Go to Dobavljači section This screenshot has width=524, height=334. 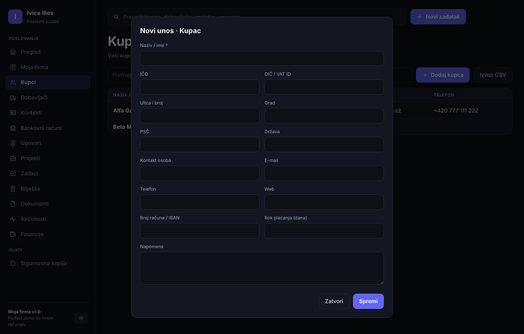coord(48,97)
